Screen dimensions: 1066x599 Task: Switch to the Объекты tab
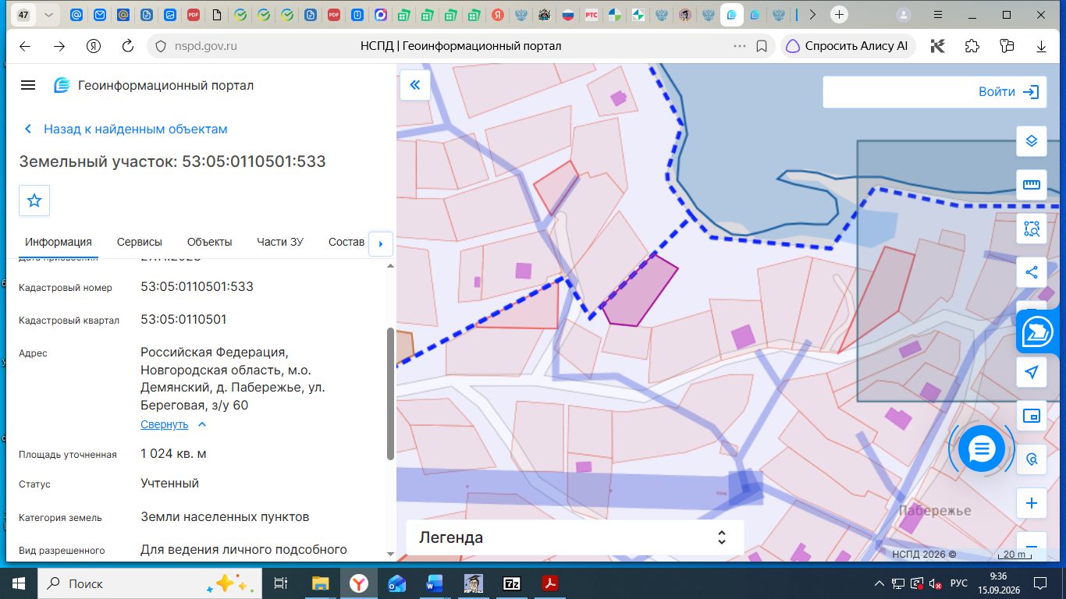click(x=209, y=242)
